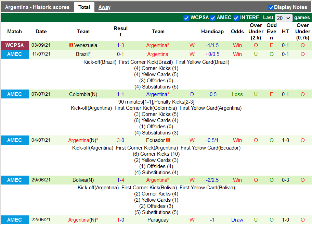Click the Venezuela team name
312x225 pixels.
(86, 45)
